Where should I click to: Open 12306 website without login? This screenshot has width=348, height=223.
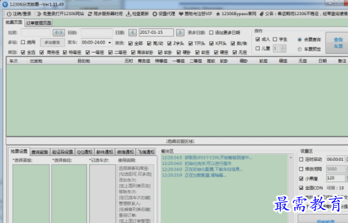(61, 14)
